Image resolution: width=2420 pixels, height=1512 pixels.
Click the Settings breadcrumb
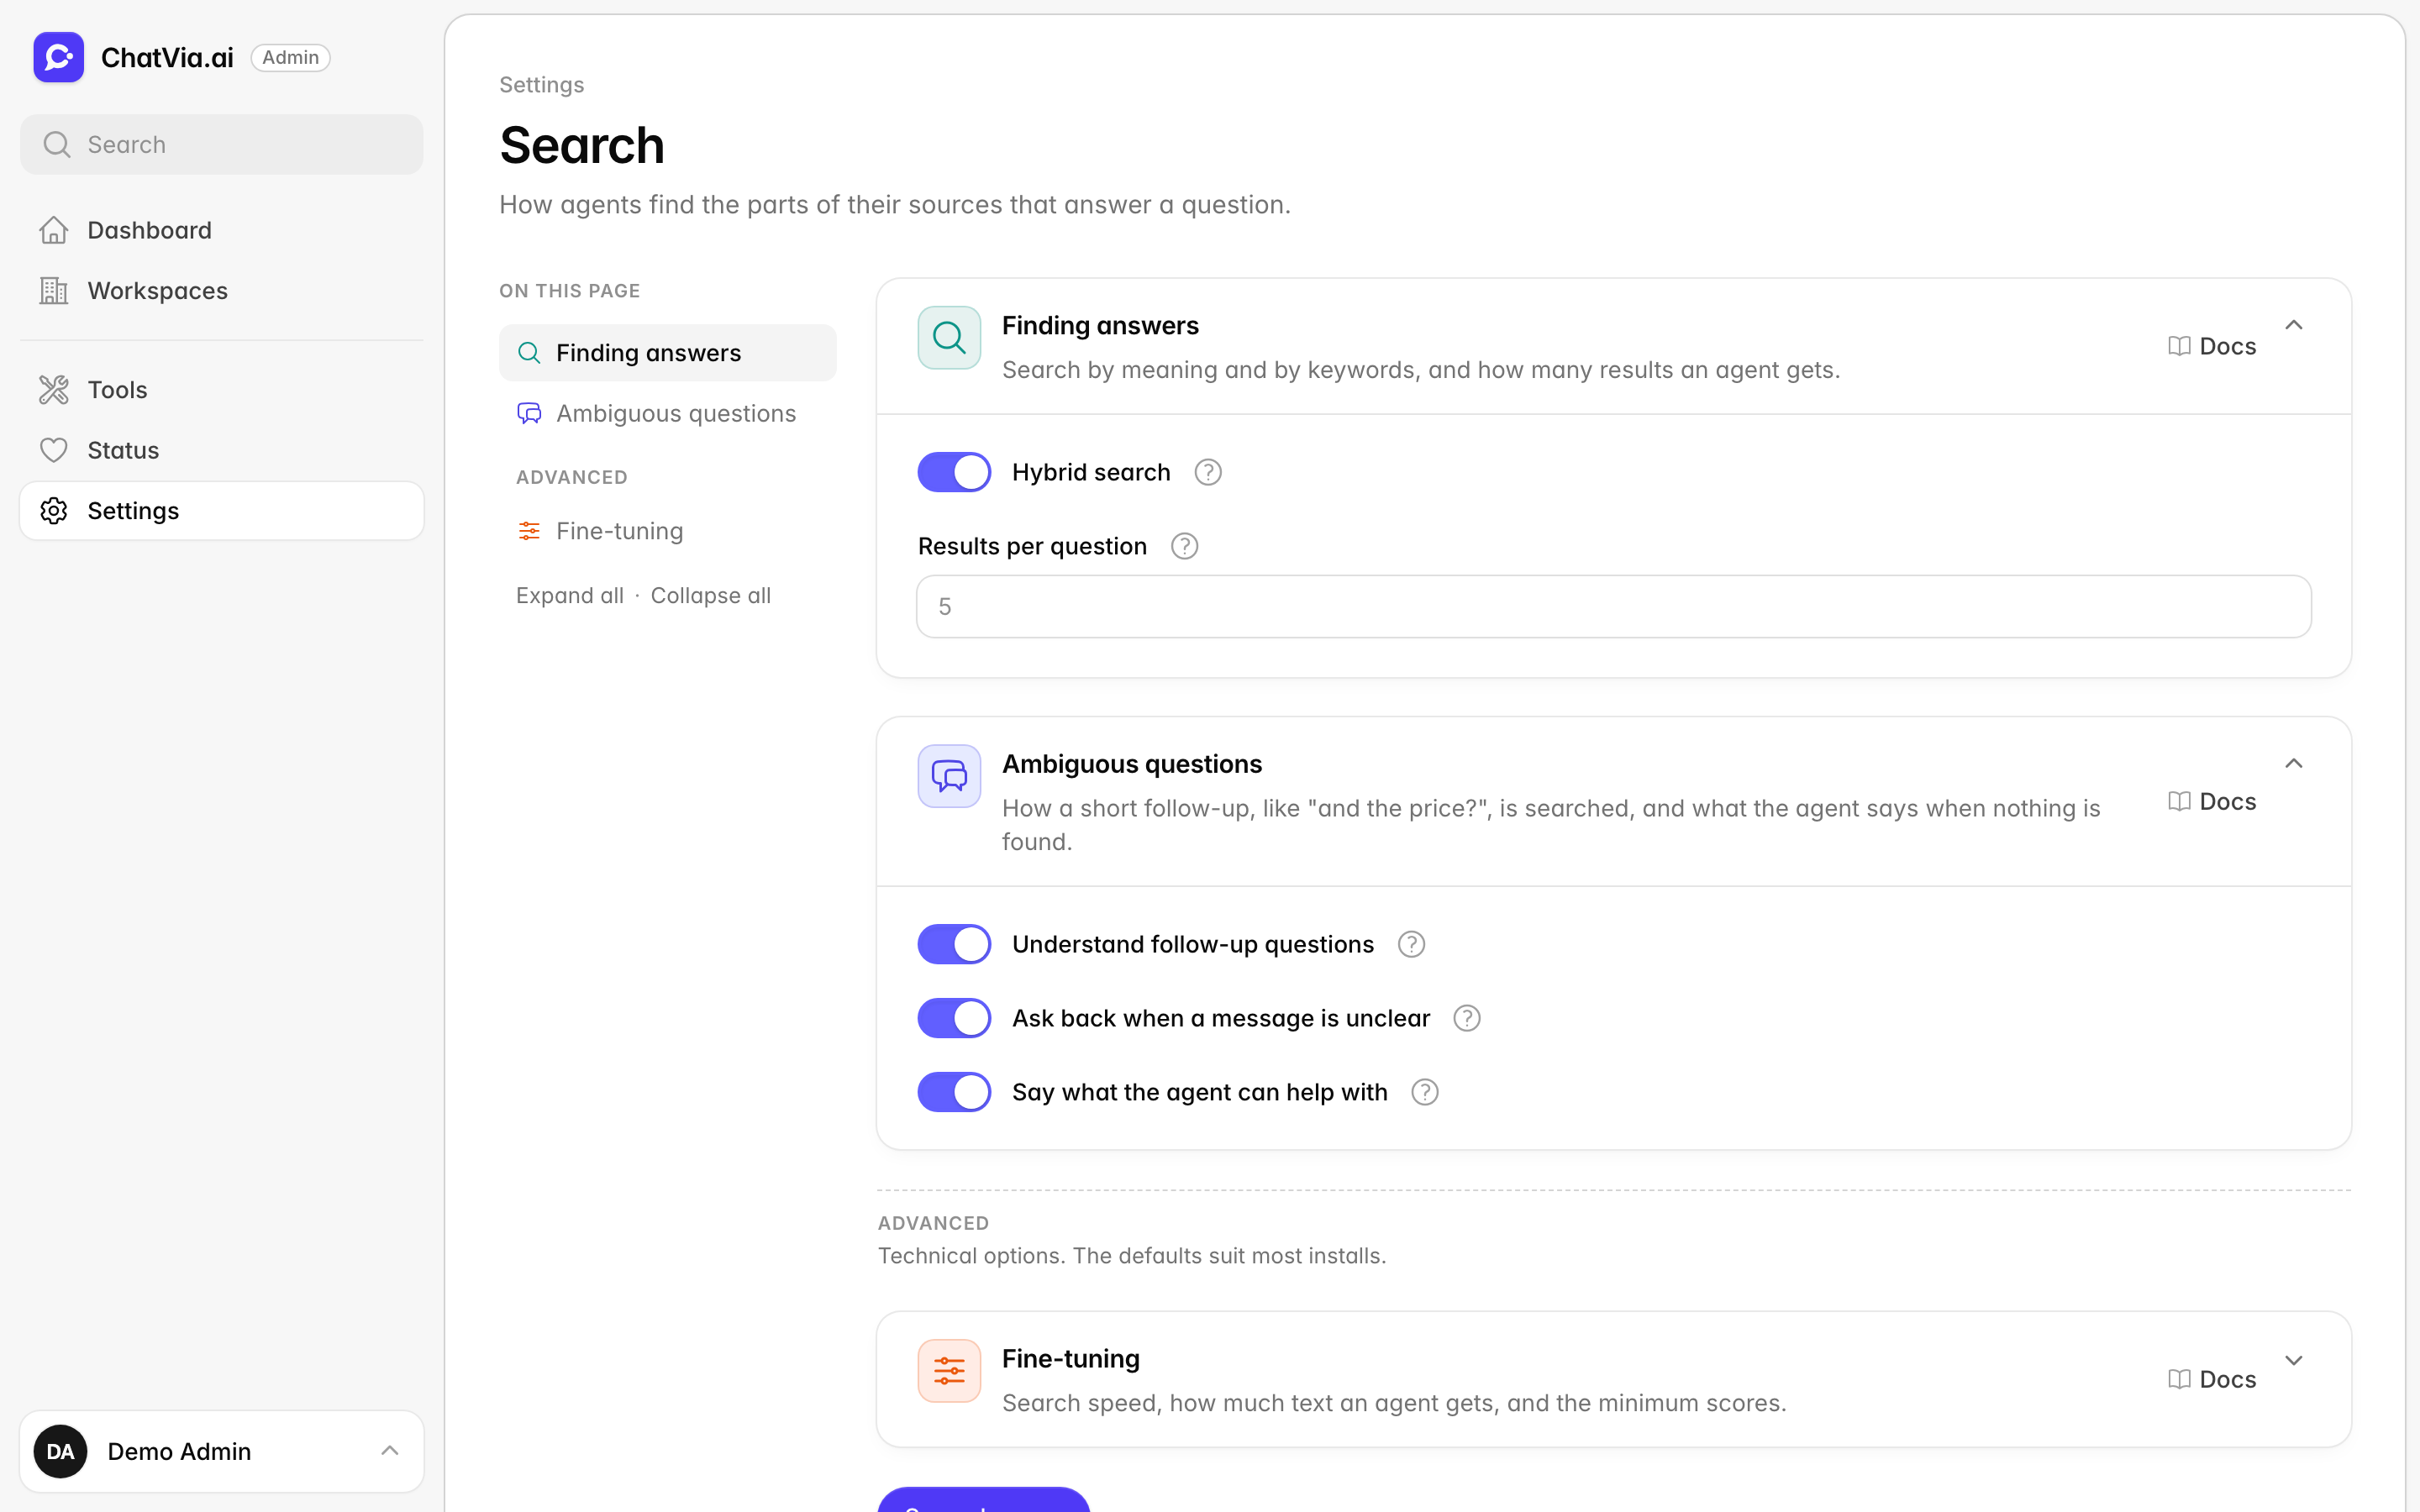pos(541,85)
